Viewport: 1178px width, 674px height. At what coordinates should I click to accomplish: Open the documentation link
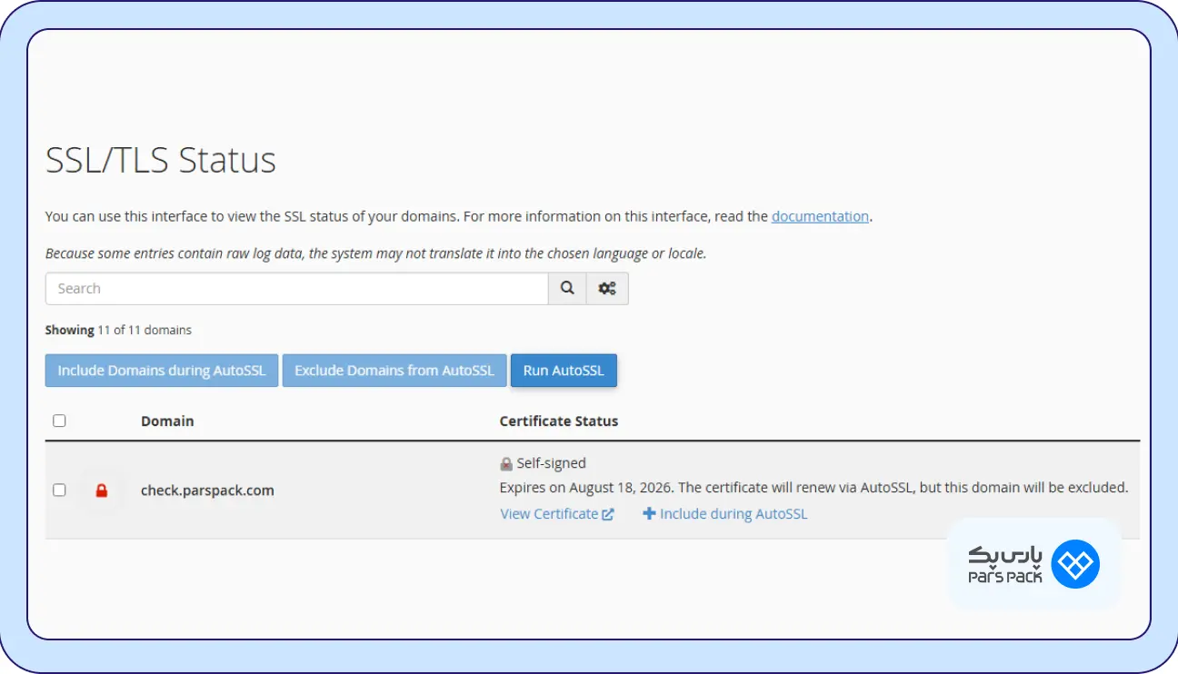tap(820, 216)
